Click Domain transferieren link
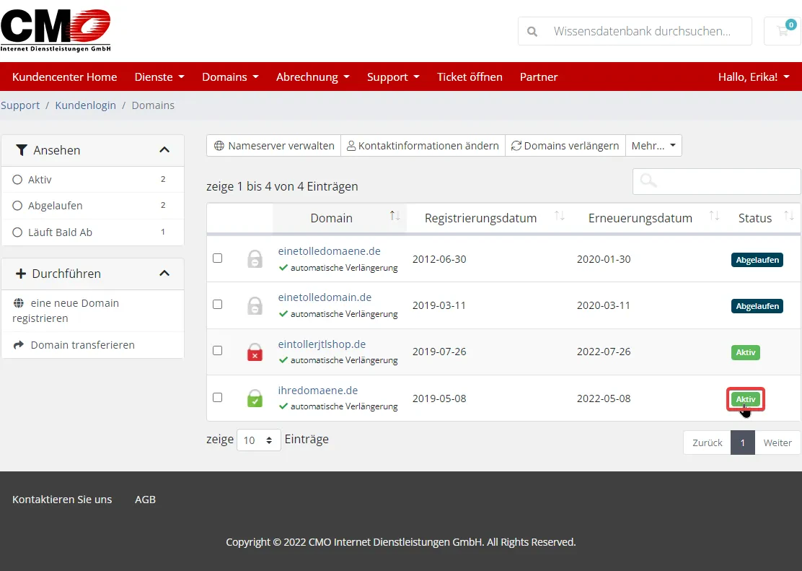This screenshot has height=571, width=802. point(82,344)
